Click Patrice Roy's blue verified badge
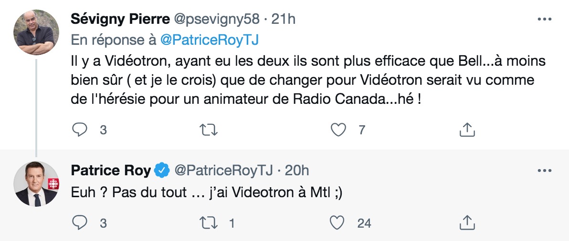569x241 pixels. 162,171
